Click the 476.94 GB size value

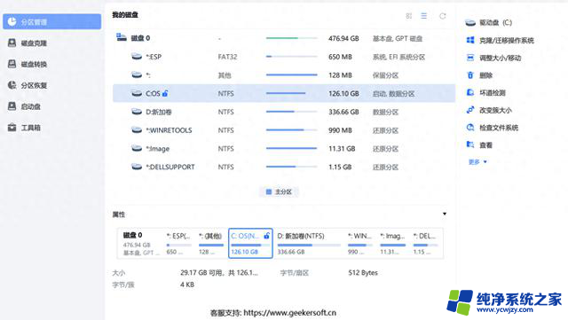(x=343, y=38)
